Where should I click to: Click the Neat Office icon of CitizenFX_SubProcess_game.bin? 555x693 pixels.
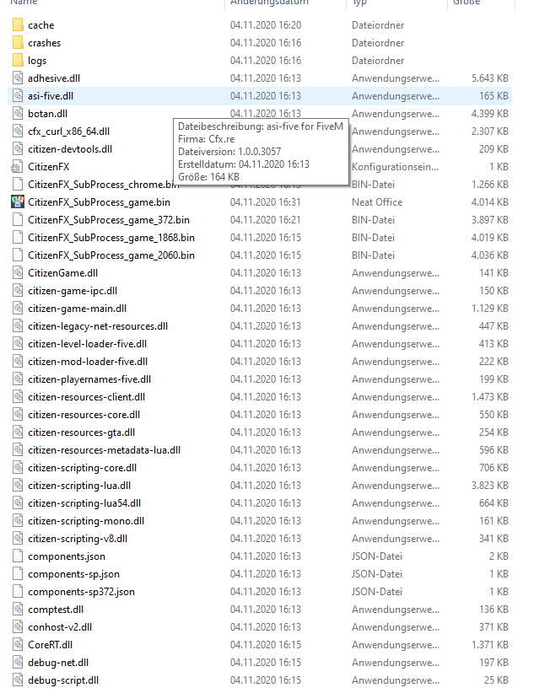pos(18,202)
